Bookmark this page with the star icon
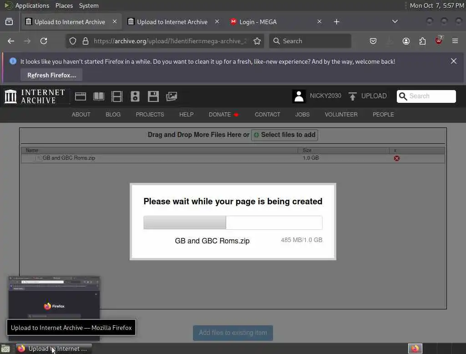This screenshot has height=354, width=466. pyautogui.click(x=257, y=41)
